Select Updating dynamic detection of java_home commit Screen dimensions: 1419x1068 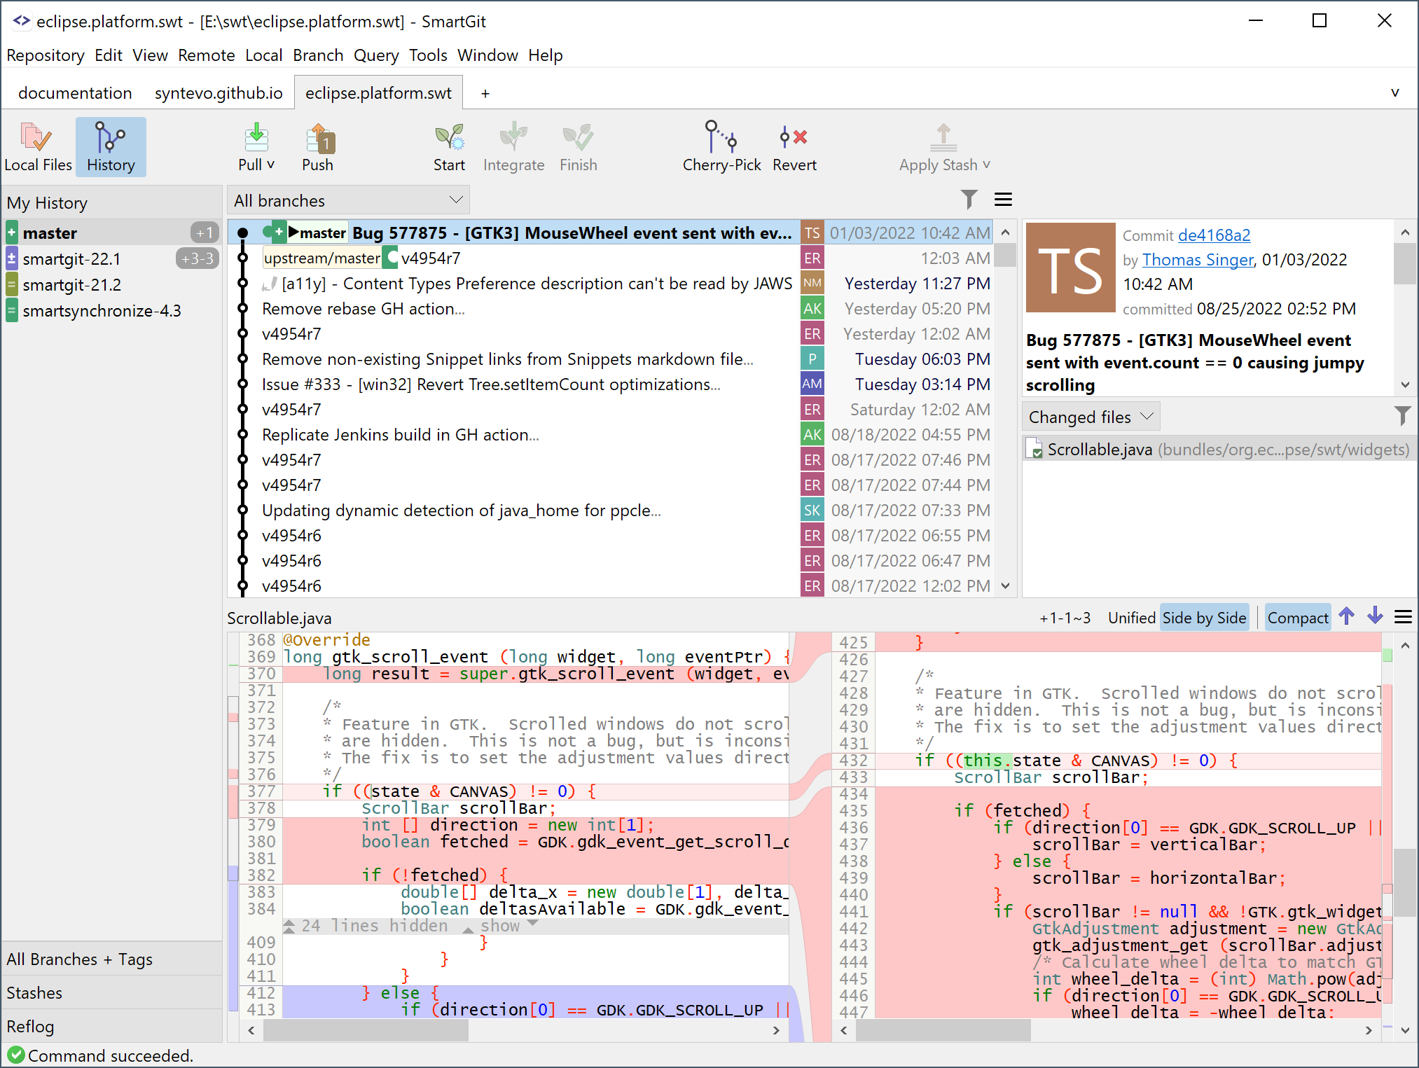coord(609,510)
